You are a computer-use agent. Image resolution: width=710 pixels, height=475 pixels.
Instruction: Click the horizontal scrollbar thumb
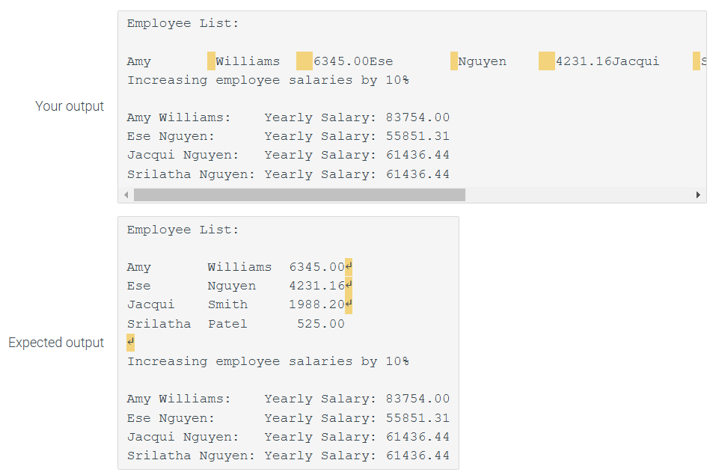click(299, 194)
